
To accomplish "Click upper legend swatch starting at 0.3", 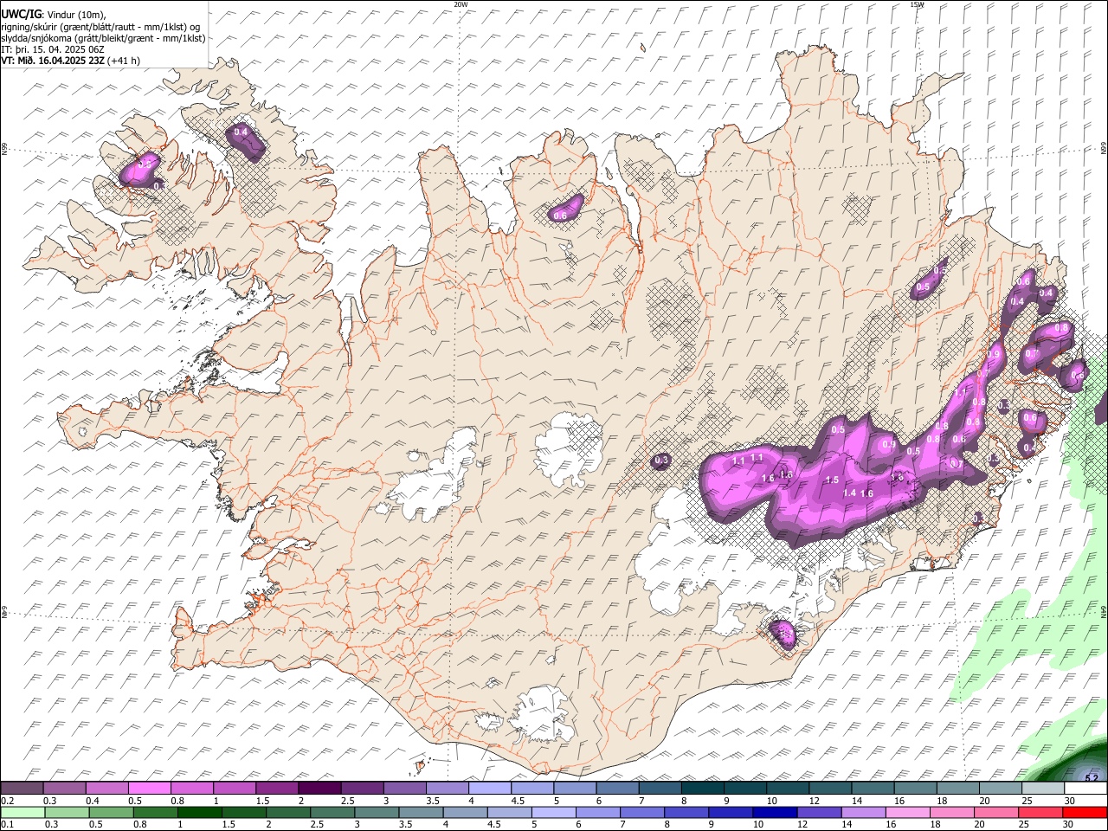I will pyautogui.click(x=64, y=789).
